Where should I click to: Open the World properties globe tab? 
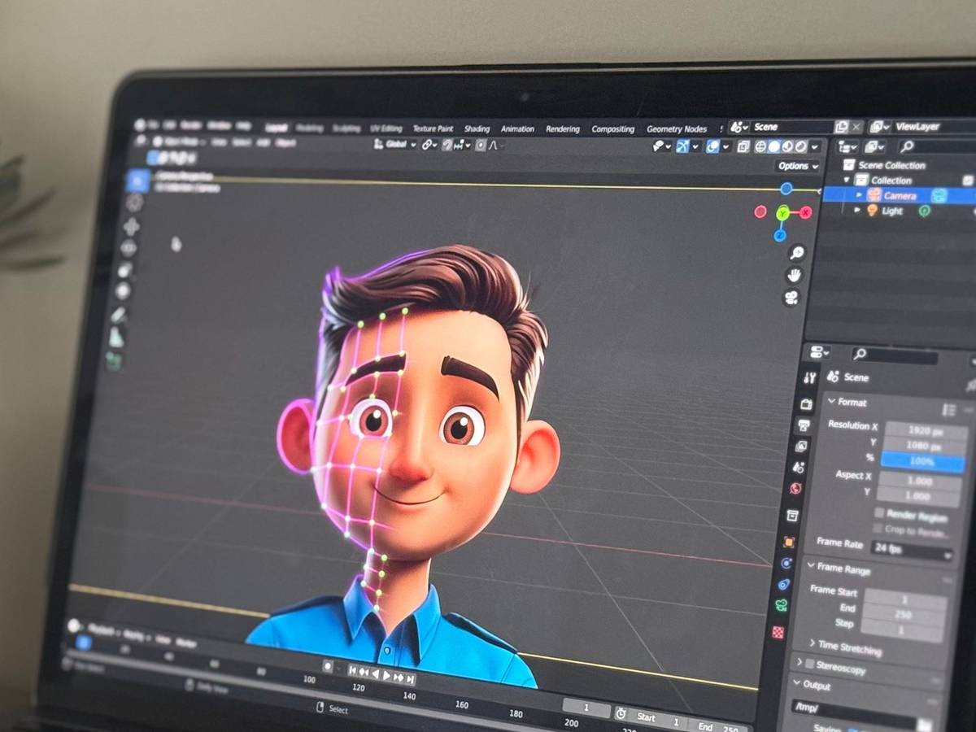pos(796,489)
